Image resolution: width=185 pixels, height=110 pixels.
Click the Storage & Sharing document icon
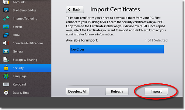(6, 60)
